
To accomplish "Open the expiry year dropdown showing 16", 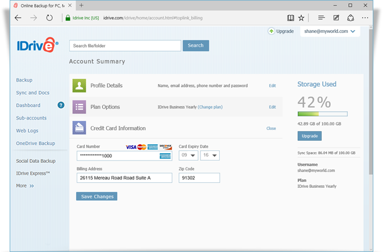I will [x=210, y=156].
